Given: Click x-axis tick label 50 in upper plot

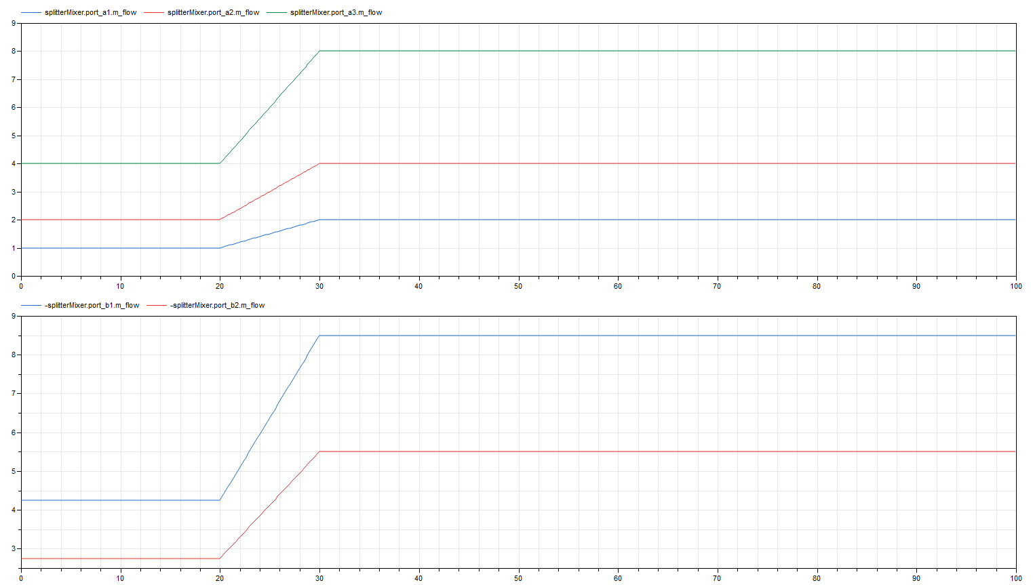Looking at the screenshot, I should point(518,286).
